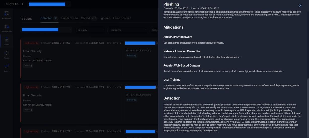Screen dimensions: 309x138
Task: Open the Dashboard sidebar icon
Action: [7, 15]
